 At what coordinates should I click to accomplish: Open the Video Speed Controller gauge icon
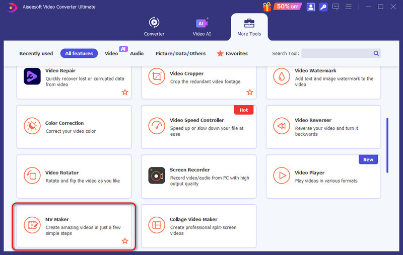point(157,126)
